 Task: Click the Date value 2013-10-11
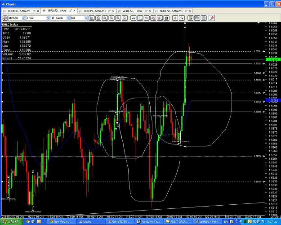point(22,29)
